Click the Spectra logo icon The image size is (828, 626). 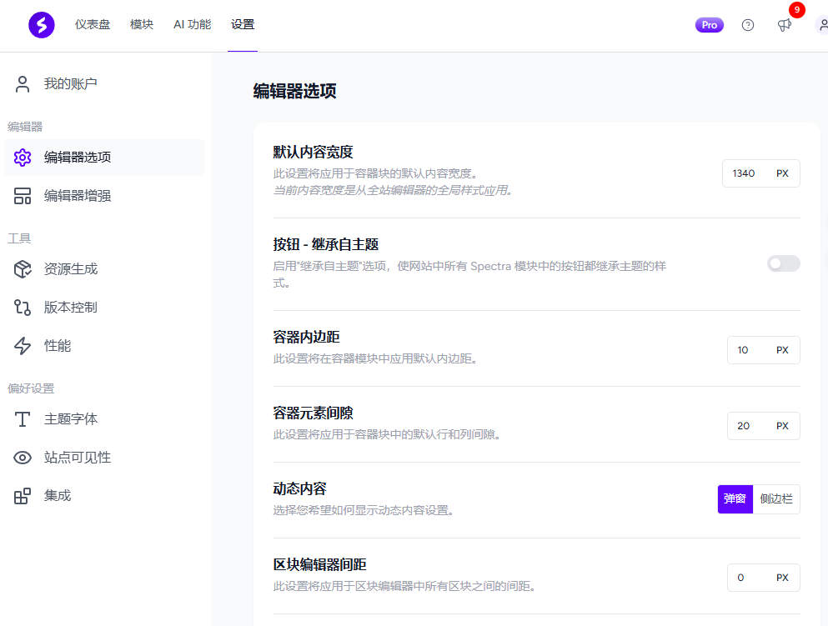click(41, 25)
